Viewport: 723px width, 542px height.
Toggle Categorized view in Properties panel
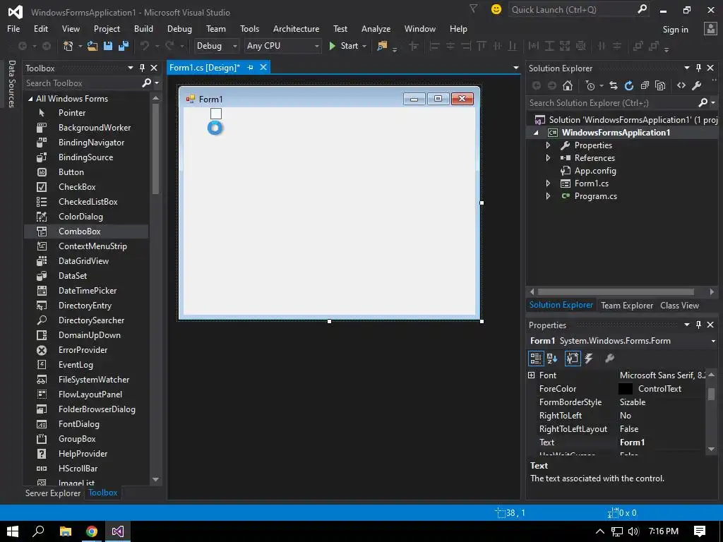536,358
